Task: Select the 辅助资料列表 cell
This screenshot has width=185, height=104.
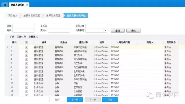Action: (x=80, y=51)
